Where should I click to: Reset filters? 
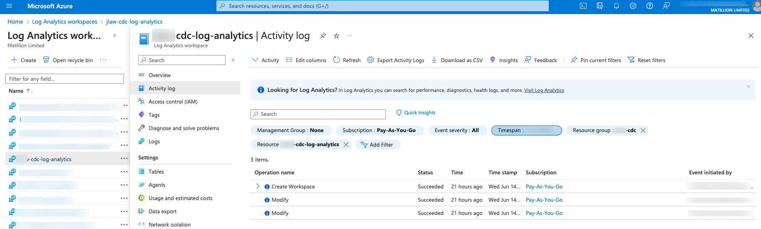click(647, 60)
